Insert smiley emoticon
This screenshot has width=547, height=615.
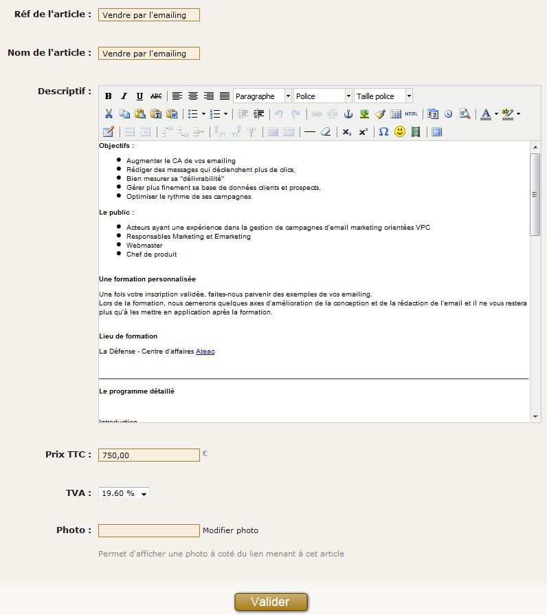(400, 131)
